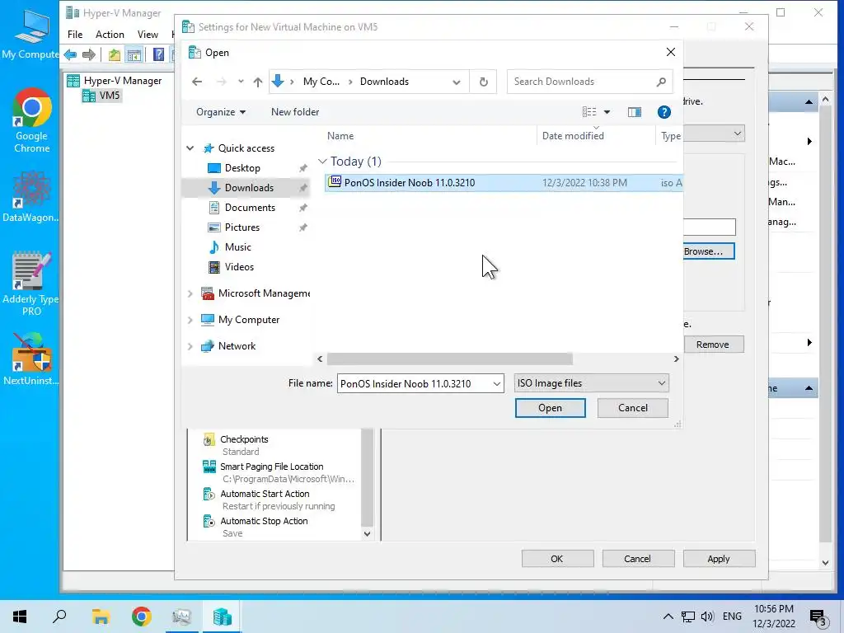The height and width of the screenshot is (633, 844).
Task: Open My Computer desktop icon
Action: pos(30,33)
